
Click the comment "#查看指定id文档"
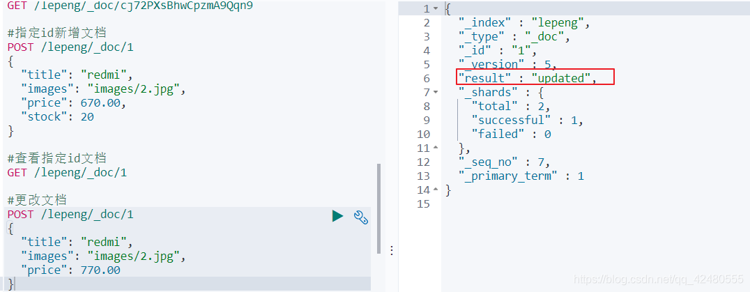pyautogui.click(x=56, y=157)
